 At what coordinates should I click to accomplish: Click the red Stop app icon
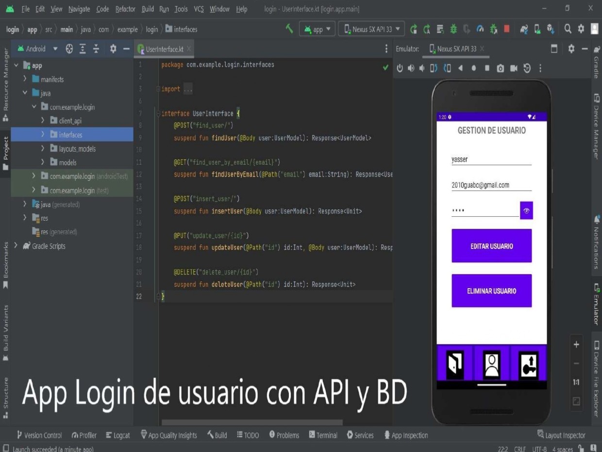click(506, 29)
